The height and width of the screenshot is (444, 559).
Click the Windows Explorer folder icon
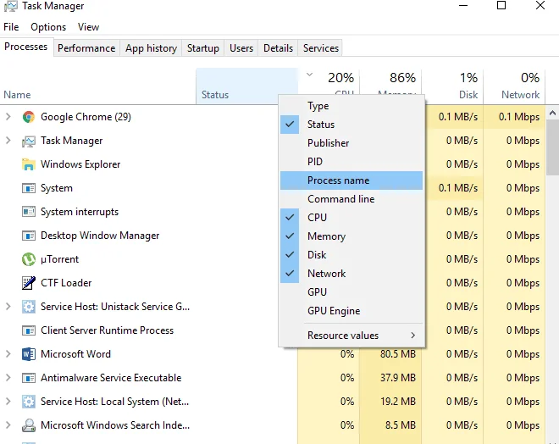click(x=29, y=164)
